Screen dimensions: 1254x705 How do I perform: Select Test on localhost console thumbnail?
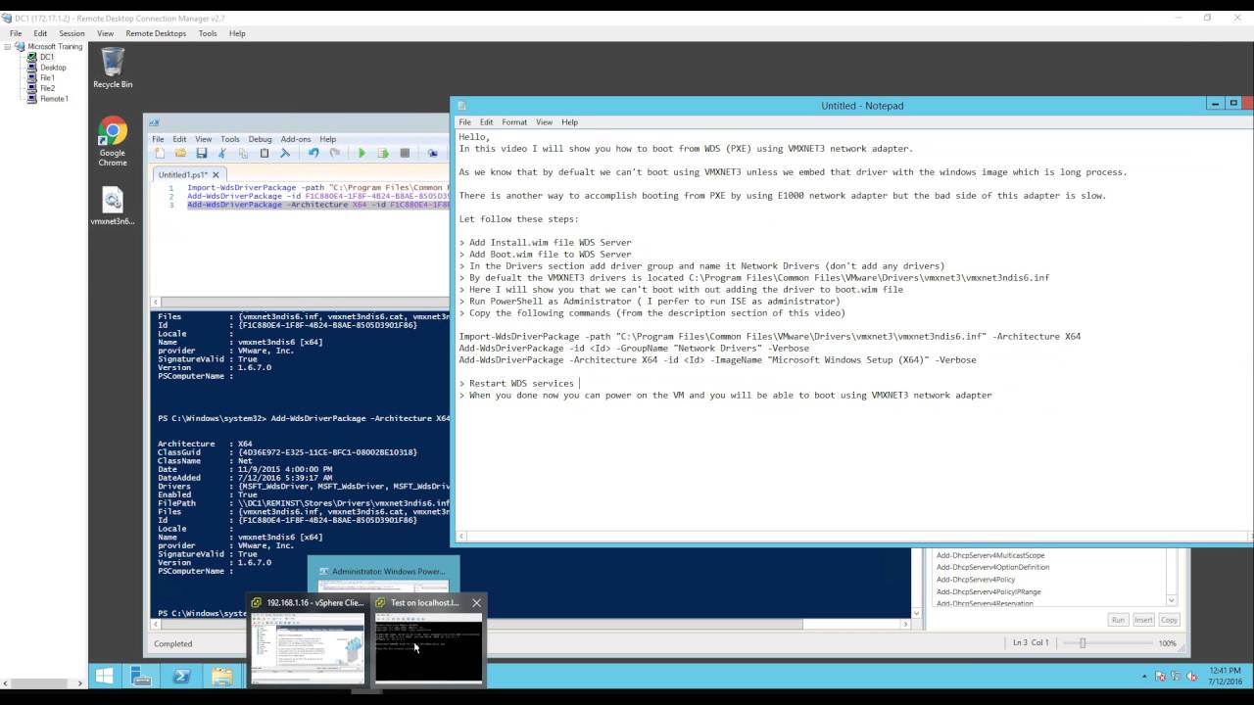429,639
